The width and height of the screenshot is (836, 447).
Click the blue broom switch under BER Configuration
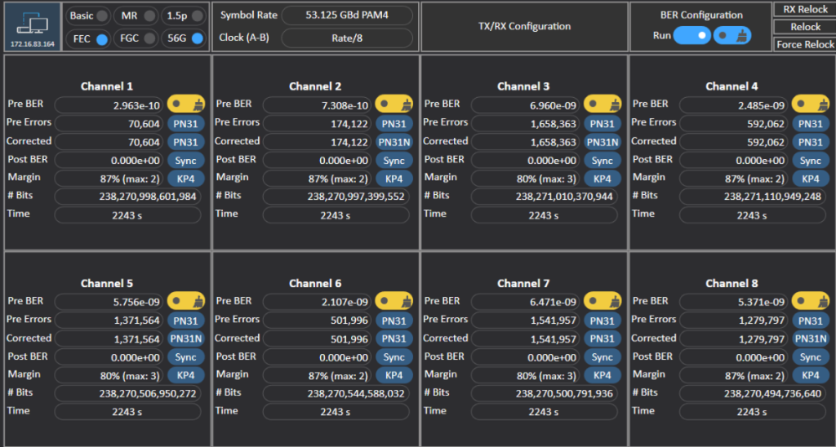732,36
